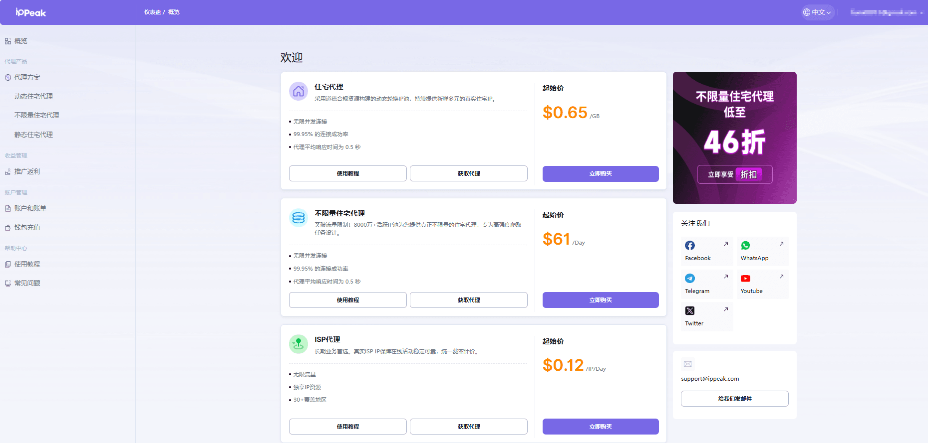Open the Facebook social link
The image size is (928, 443).
tap(706, 251)
